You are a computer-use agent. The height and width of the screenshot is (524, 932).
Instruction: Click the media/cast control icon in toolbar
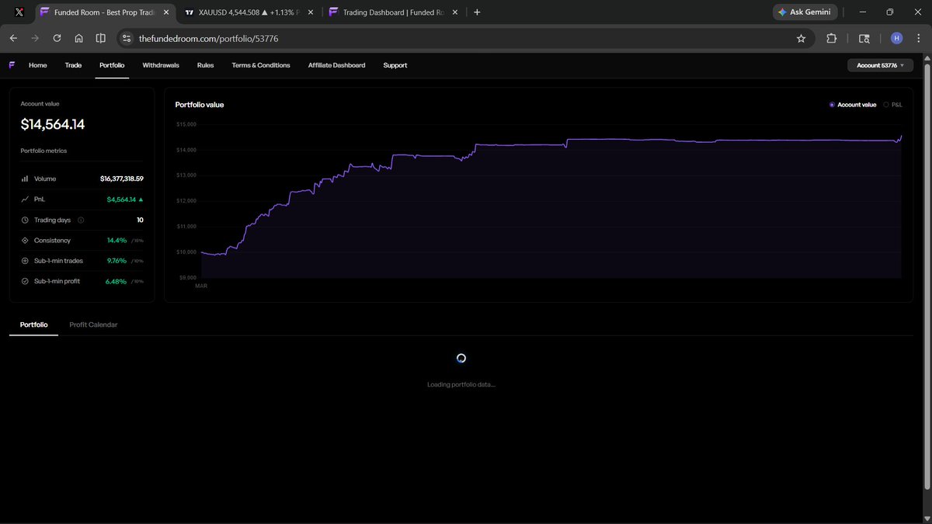click(x=864, y=38)
